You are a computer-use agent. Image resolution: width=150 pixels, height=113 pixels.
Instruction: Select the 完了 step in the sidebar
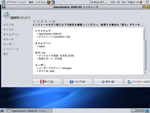point(6,54)
